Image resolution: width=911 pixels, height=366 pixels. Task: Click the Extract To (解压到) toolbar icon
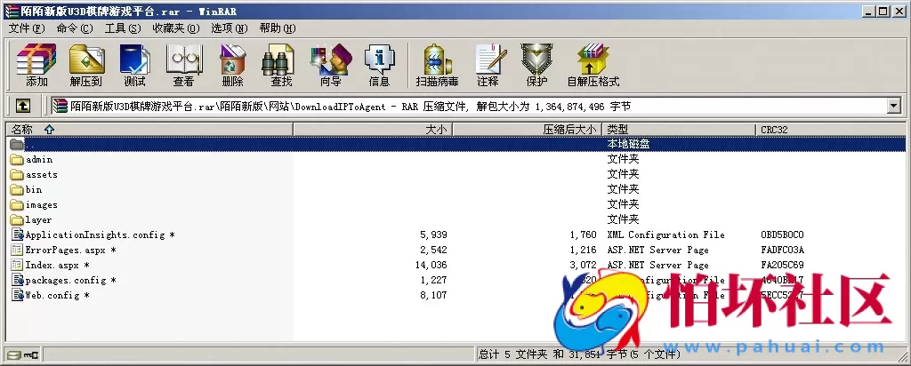point(86,64)
